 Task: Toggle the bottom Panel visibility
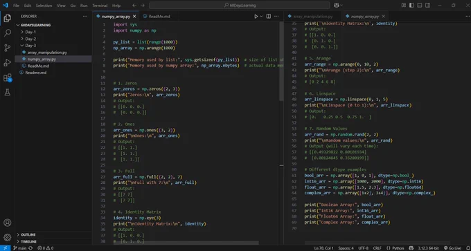click(x=420, y=6)
